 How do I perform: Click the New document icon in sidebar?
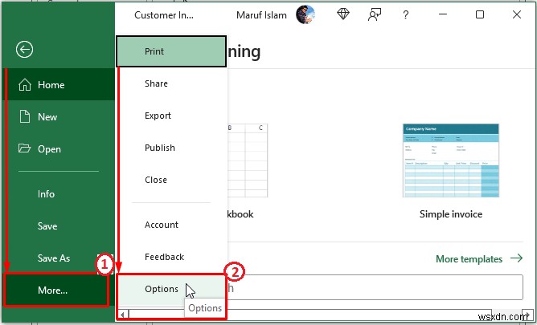coord(25,117)
